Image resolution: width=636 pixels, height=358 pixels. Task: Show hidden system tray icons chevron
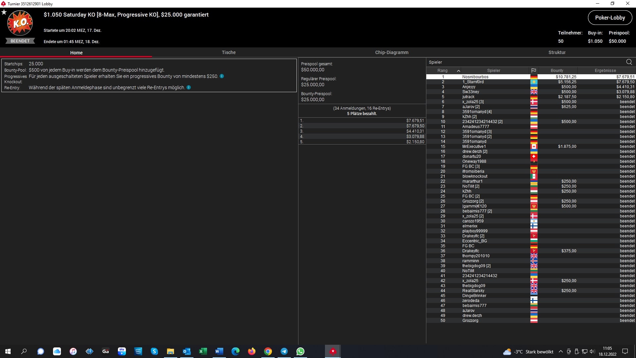560,351
